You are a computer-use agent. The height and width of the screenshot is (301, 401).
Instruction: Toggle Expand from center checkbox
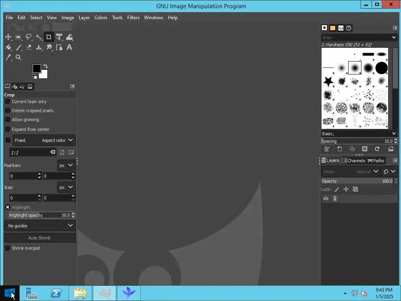[8, 129]
